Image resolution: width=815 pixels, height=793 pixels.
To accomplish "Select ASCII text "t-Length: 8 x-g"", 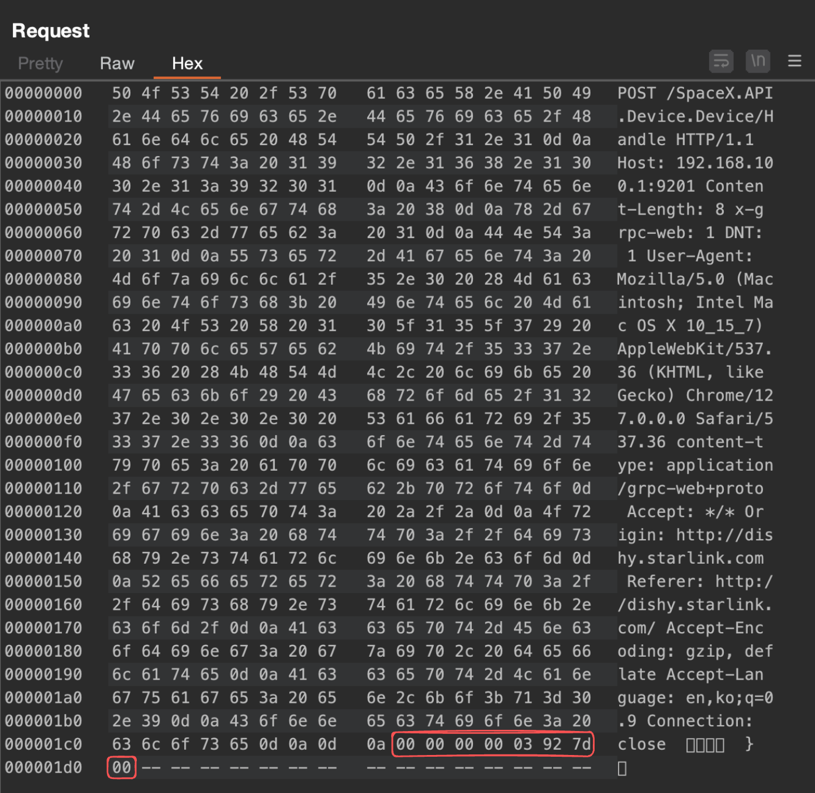I will click(690, 209).
